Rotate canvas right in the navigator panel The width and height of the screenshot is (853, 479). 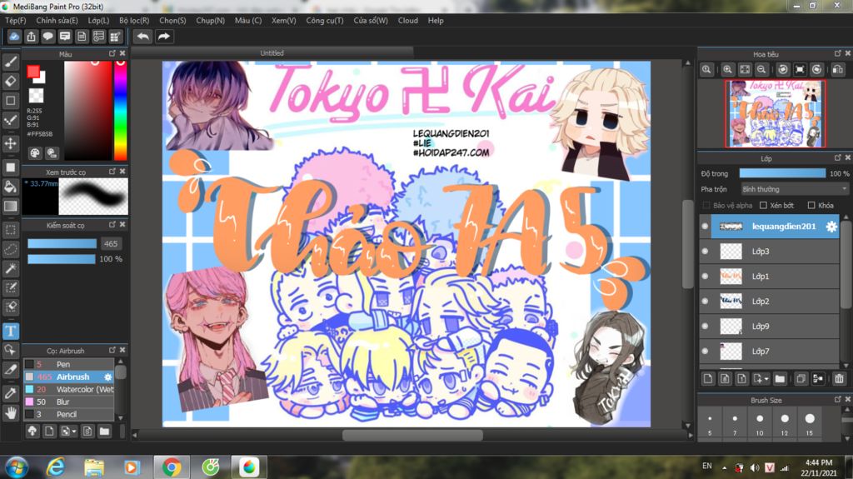(x=817, y=70)
